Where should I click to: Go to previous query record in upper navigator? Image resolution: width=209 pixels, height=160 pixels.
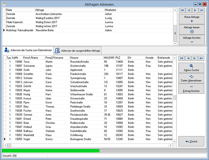point(189,10)
